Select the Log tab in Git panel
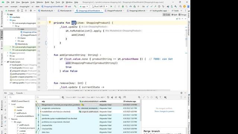 [11, 93]
